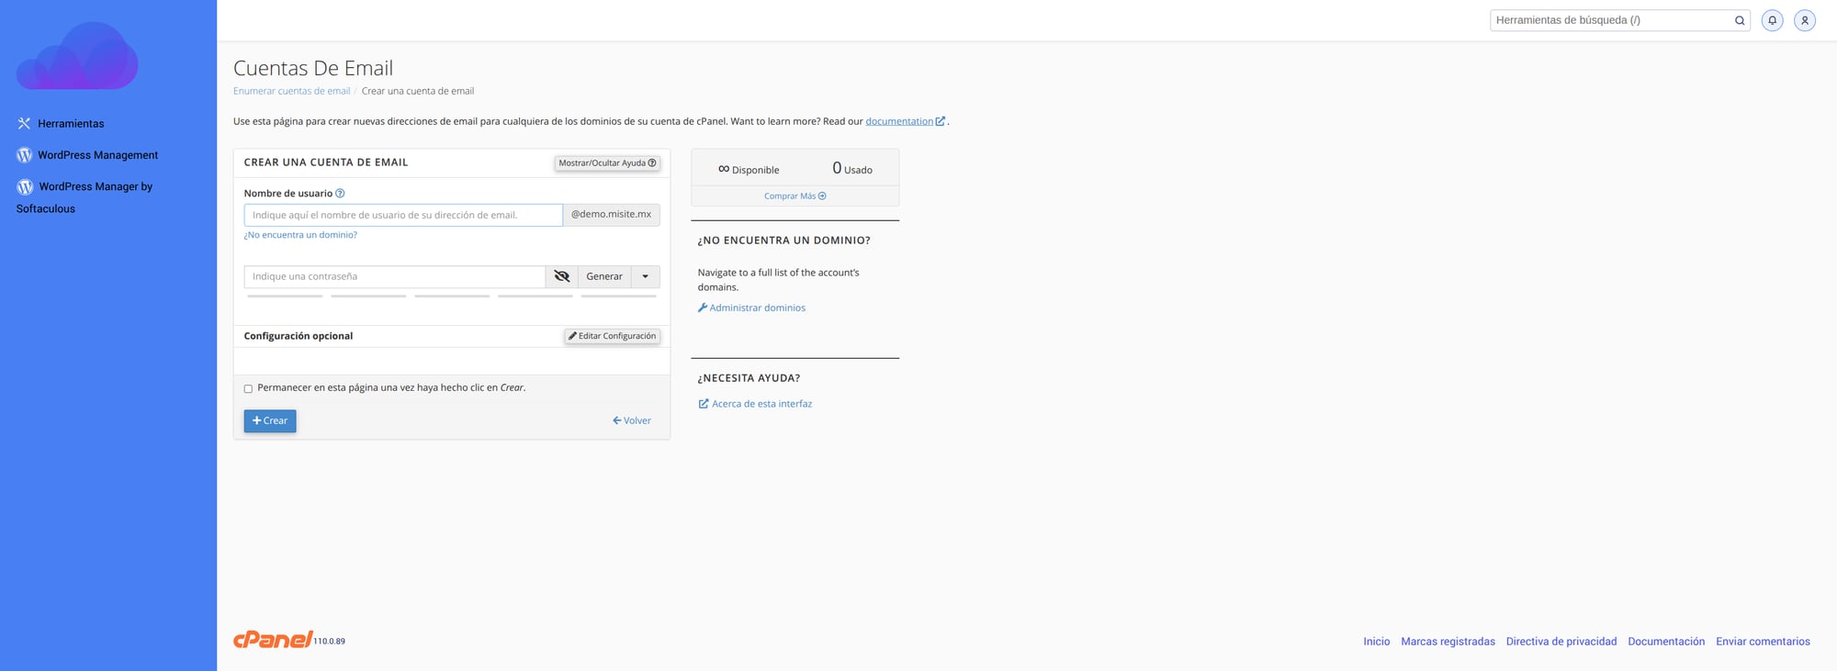This screenshot has width=1837, height=671.
Task: Click the cPanel logo in footer
Action: point(273,639)
